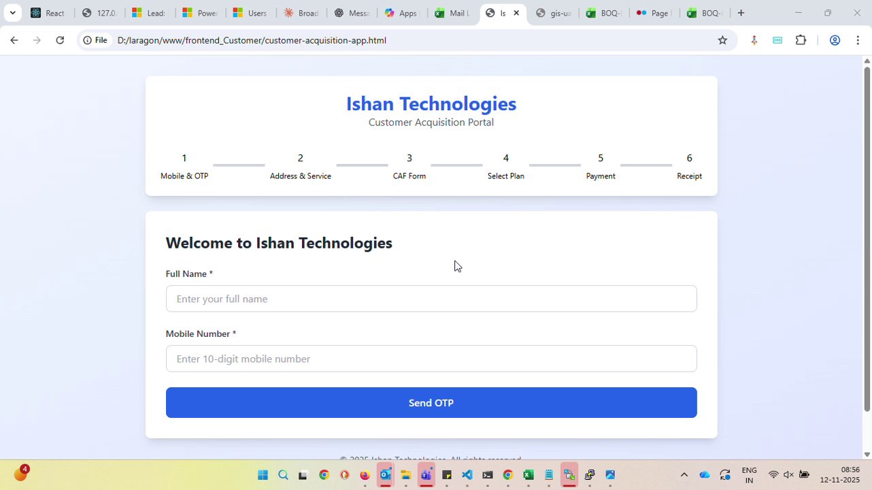Switch to the 127.0 tab
The height and width of the screenshot is (490, 872).
click(99, 13)
